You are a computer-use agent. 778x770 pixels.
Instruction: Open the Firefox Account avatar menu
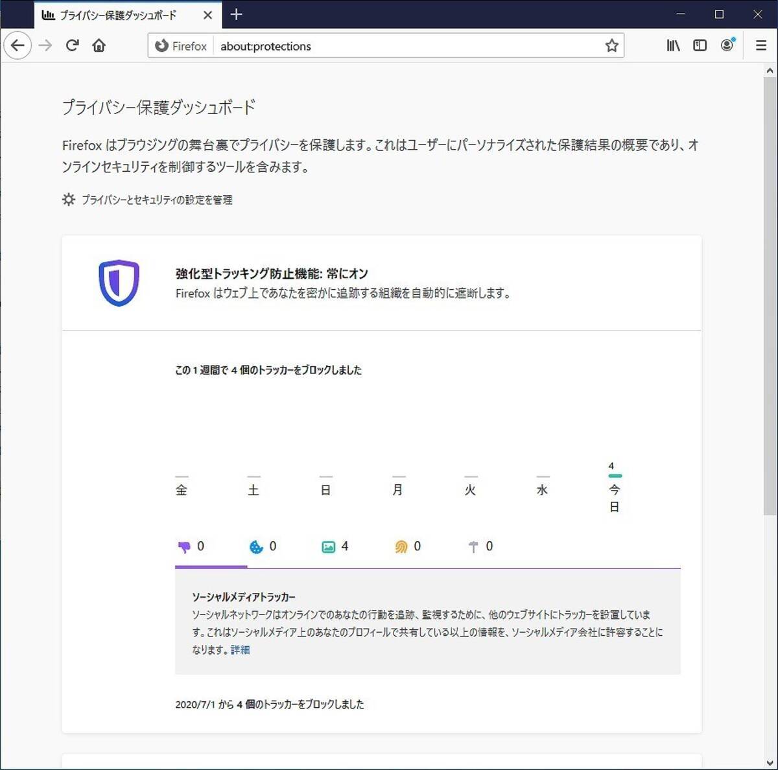[x=727, y=45]
